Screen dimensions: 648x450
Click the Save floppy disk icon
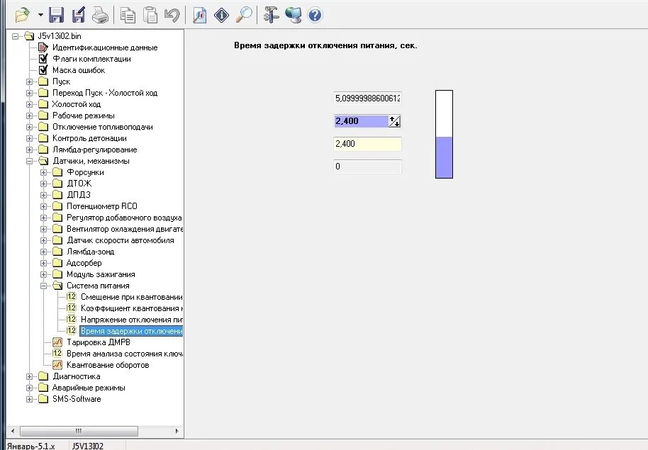[56, 16]
